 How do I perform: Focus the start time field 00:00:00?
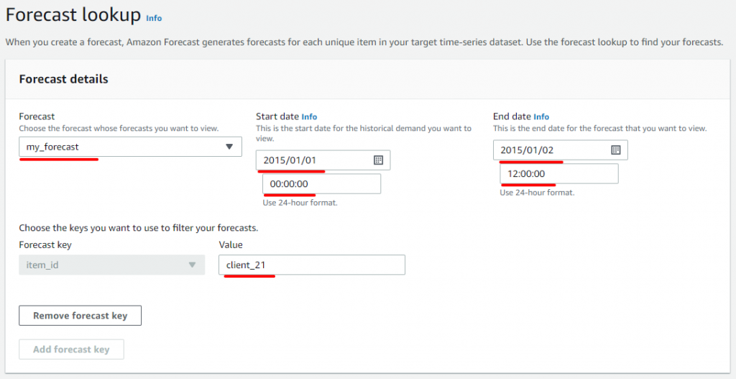pos(321,184)
